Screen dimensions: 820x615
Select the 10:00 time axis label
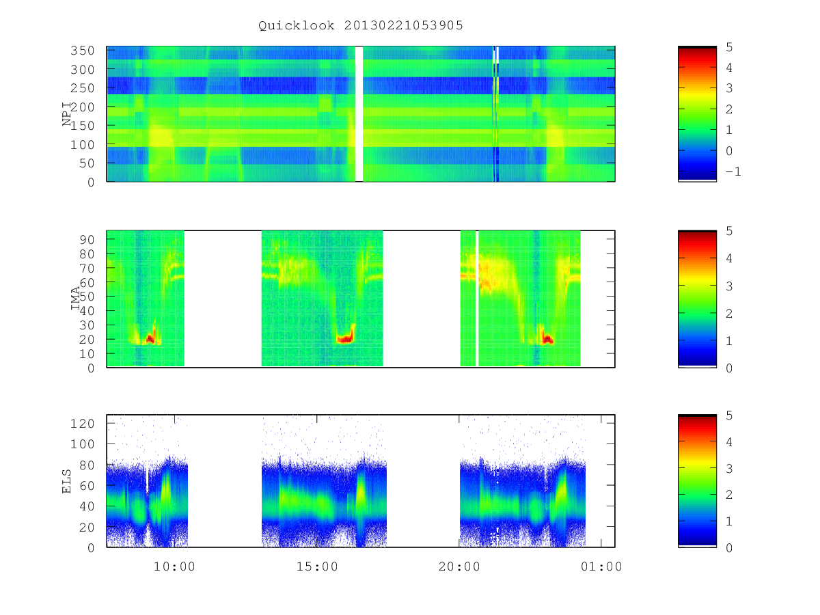175,566
